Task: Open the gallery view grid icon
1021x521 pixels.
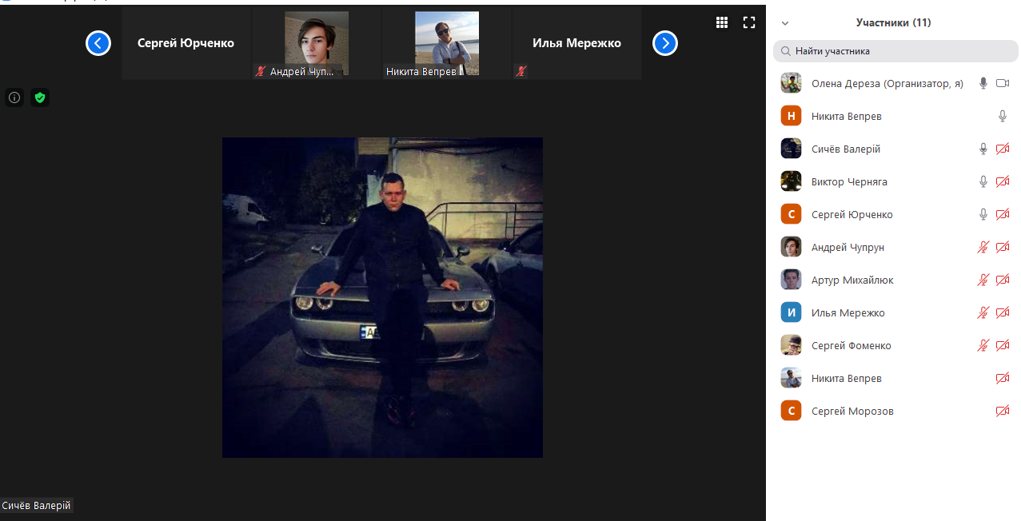Action: coord(722,22)
